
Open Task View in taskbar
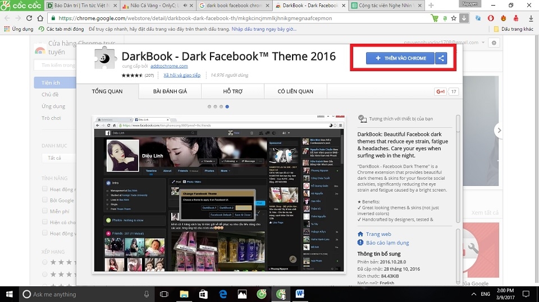click(165, 294)
